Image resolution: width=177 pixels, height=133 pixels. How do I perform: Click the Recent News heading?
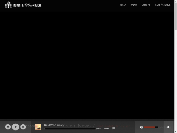[76, 126]
